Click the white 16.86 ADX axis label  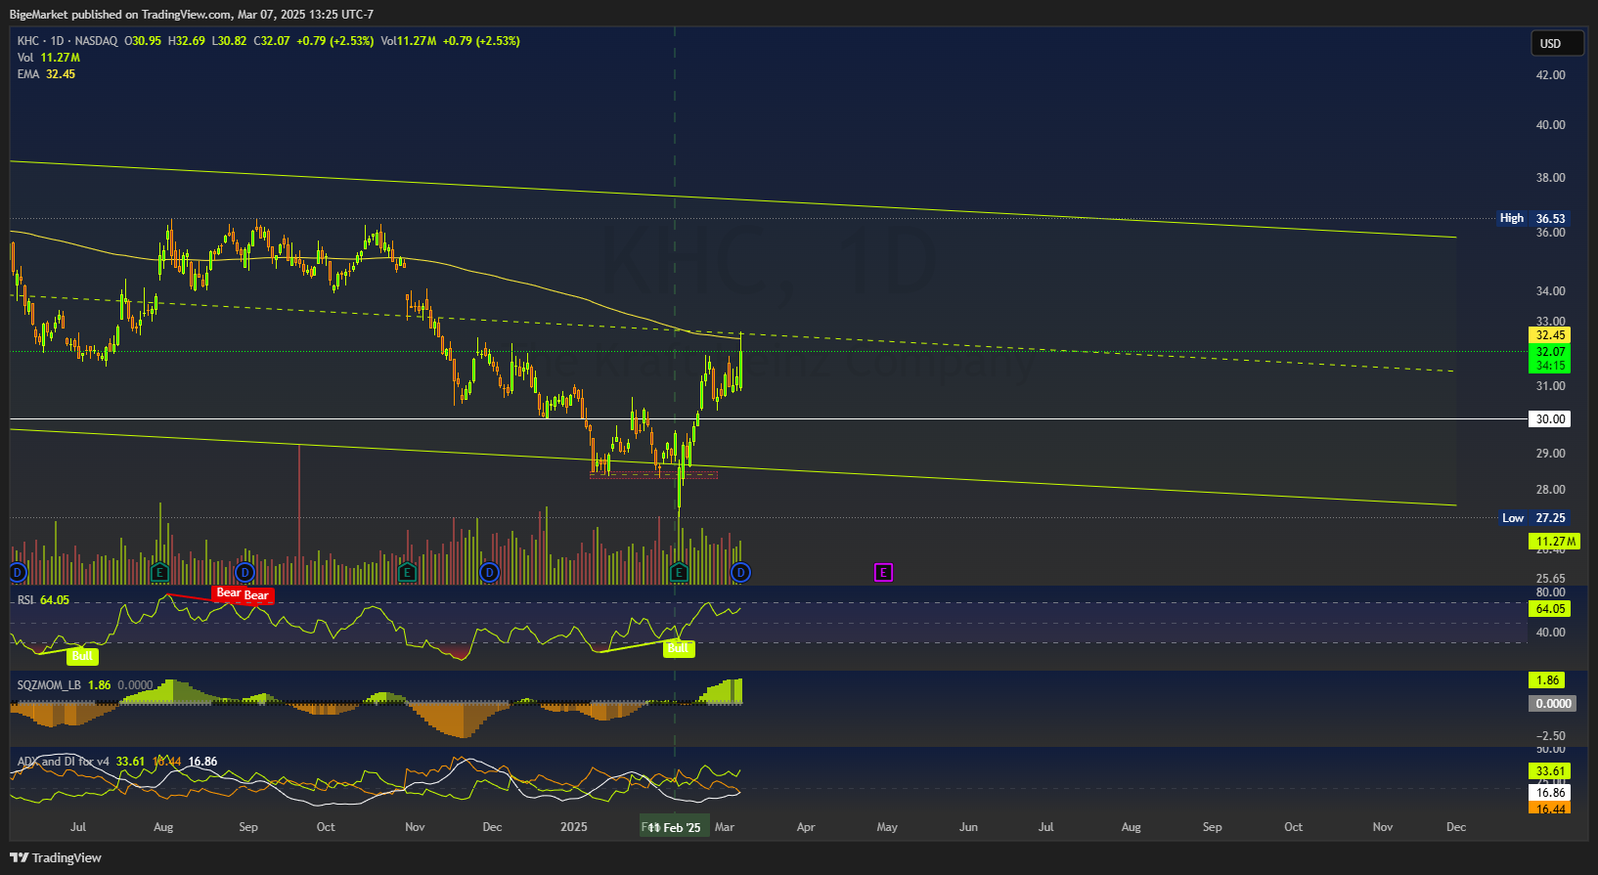point(1549,792)
